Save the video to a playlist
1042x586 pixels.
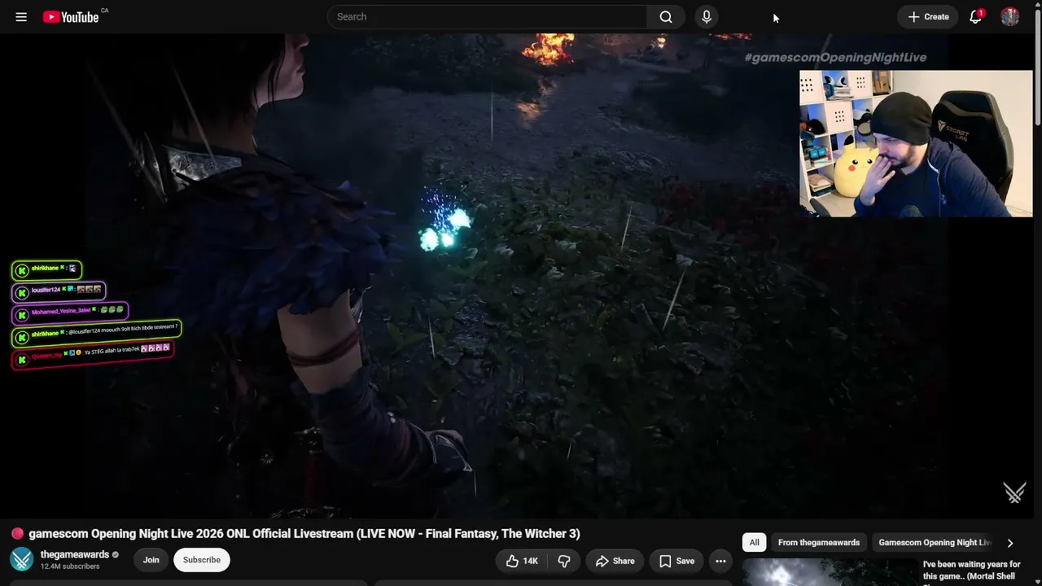(x=676, y=561)
